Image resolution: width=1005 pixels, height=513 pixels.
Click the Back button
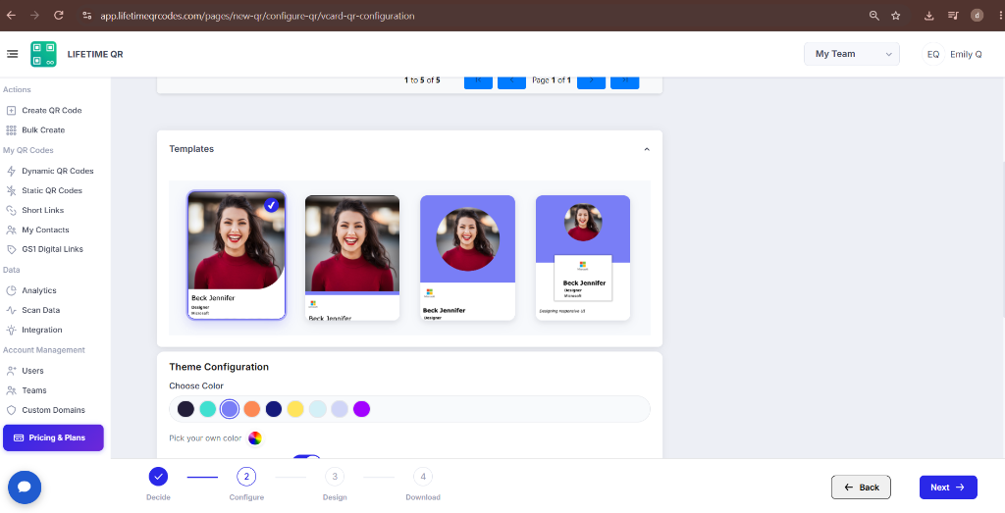(x=861, y=487)
